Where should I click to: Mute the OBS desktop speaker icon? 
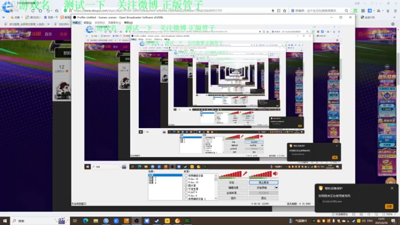coord(275,173)
